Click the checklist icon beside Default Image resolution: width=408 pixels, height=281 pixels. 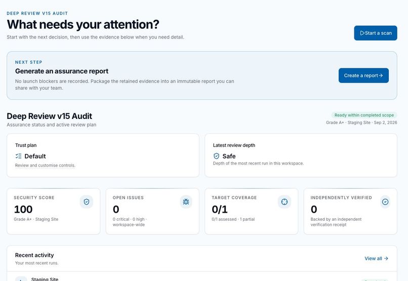[18, 156]
